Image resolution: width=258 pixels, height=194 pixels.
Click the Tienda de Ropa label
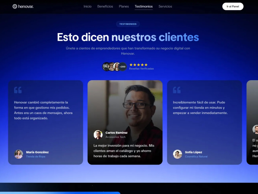tap(36, 156)
